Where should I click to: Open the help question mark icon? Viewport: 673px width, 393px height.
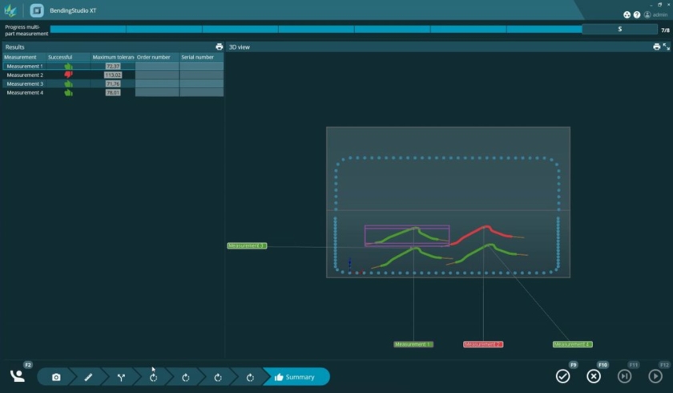pyautogui.click(x=637, y=14)
